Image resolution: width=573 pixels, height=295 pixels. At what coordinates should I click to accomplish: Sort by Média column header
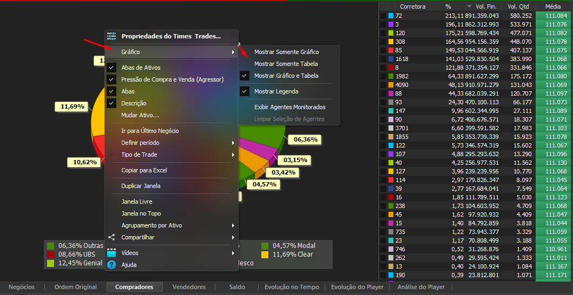tap(554, 6)
